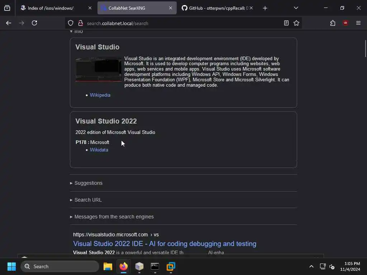Switch to GitHub otterpwn/cppRecall tab
Image resolution: width=367 pixels, height=275 pixels.
click(215, 8)
